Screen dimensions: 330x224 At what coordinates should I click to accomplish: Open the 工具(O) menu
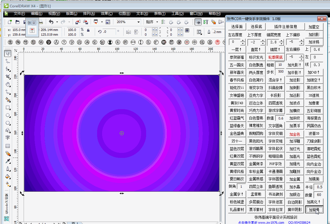(177, 14)
